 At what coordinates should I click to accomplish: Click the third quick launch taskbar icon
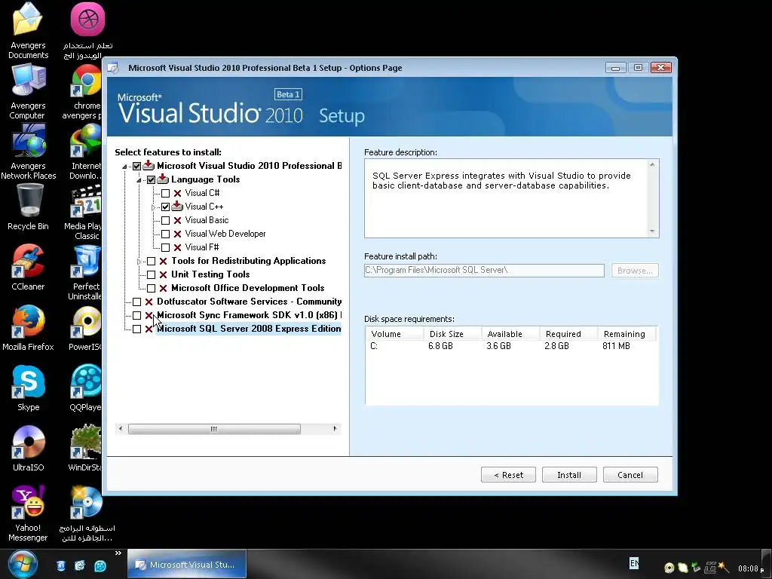coord(100,565)
